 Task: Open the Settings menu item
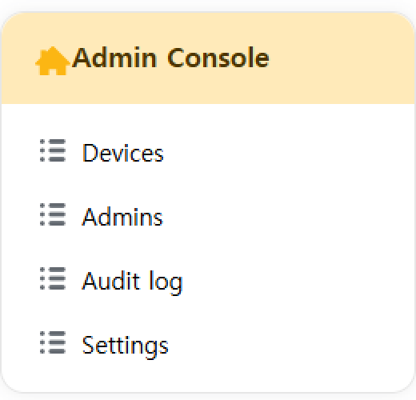[208, 345]
